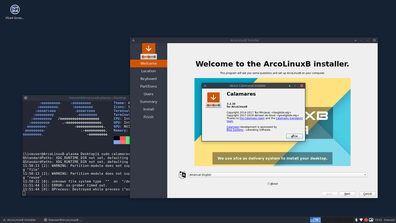
Task: Click the terminal cursor at the empty prompt line
Action: coord(24,193)
